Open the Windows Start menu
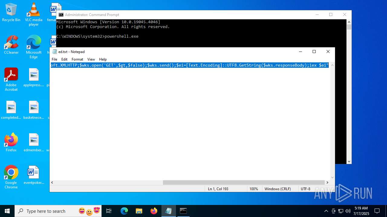The height and width of the screenshot is (217, 387). [x=7, y=211]
